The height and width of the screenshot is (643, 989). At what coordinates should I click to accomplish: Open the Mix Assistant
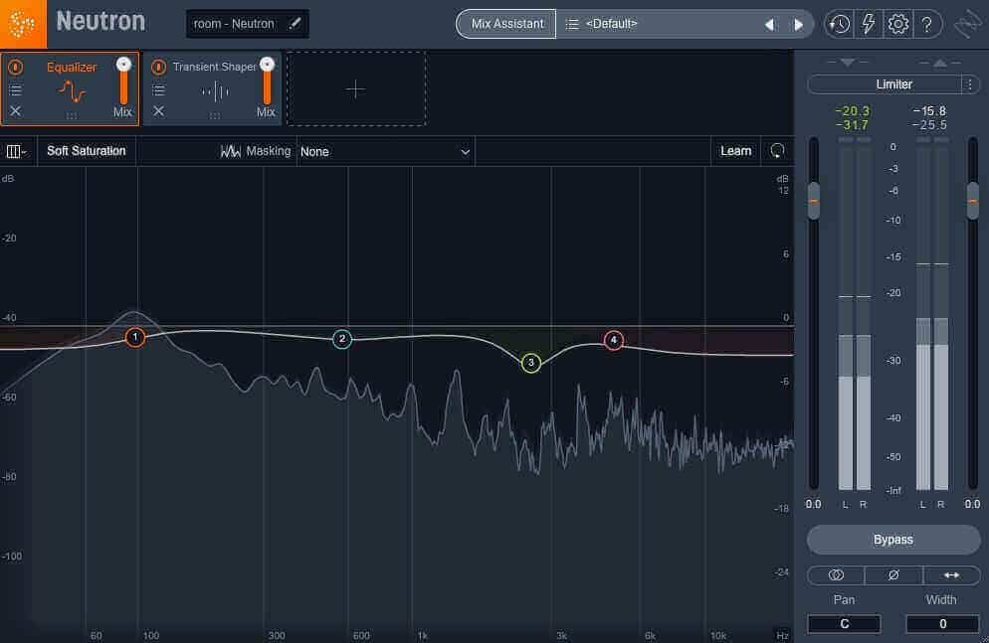pyautogui.click(x=506, y=24)
